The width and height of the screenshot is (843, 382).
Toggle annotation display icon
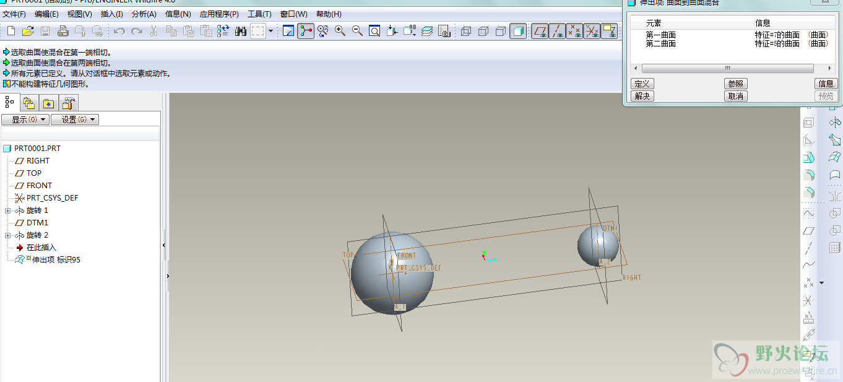[x=609, y=31]
